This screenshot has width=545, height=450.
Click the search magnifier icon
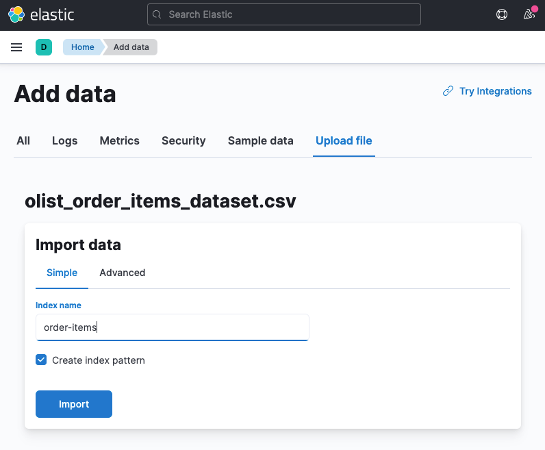(158, 14)
